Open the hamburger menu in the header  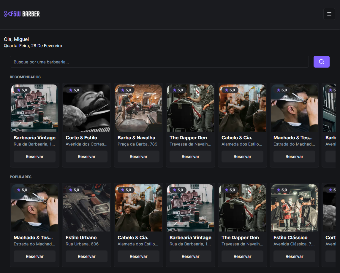[x=329, y=14]
